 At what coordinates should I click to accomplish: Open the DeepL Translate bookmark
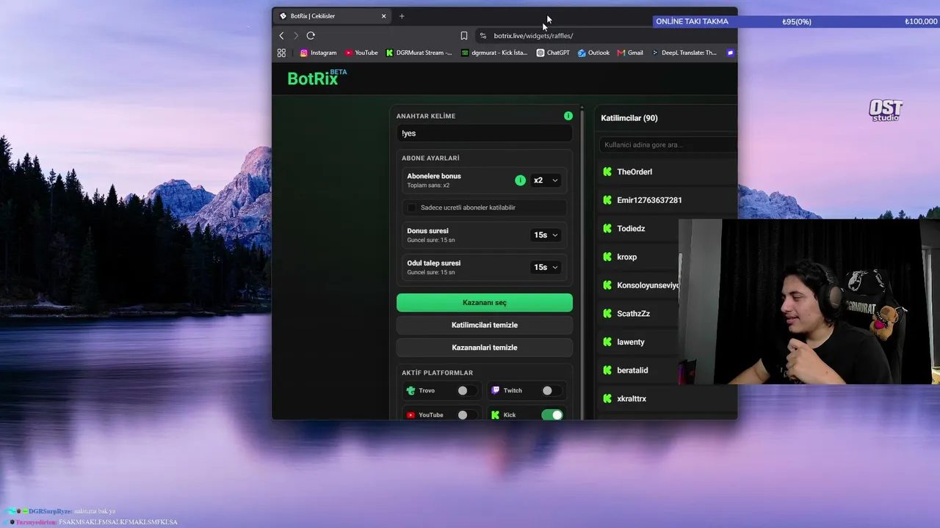pos(684,53)
